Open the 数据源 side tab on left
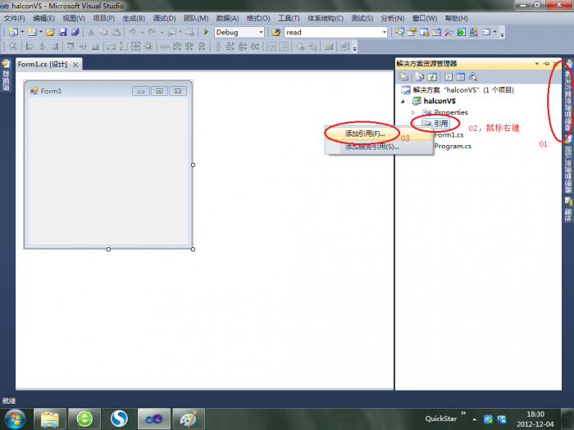This screenshot has height=430, width=574. [x=7, y=76]
